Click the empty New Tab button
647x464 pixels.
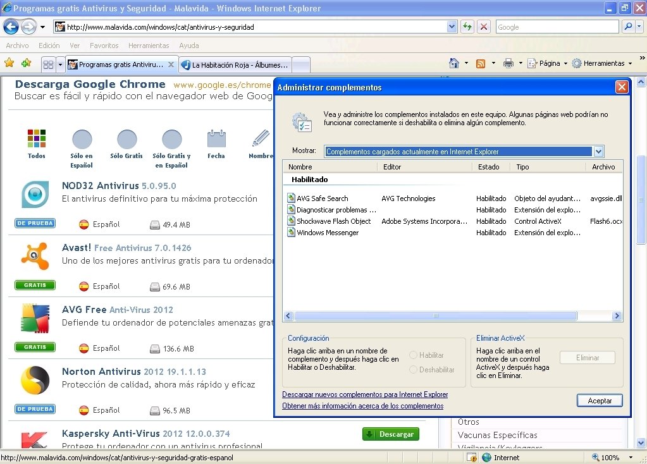click(x=301, y=64)
